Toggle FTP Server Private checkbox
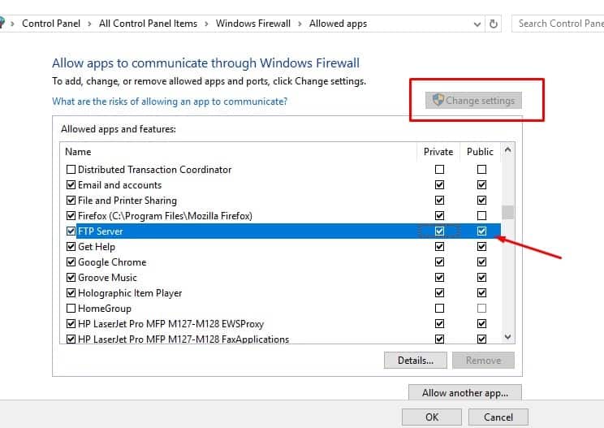 439,231
